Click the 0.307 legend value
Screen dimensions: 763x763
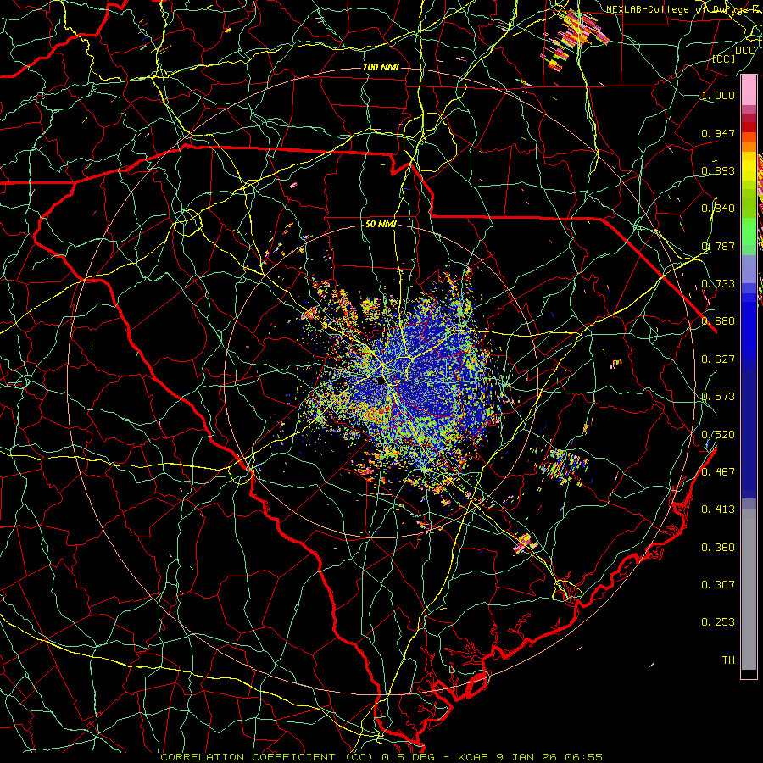(x=718, y=584)
